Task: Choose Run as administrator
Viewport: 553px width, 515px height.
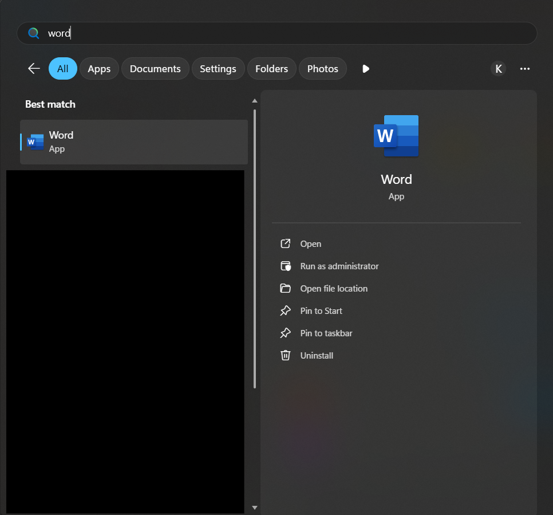Action: 339,266
